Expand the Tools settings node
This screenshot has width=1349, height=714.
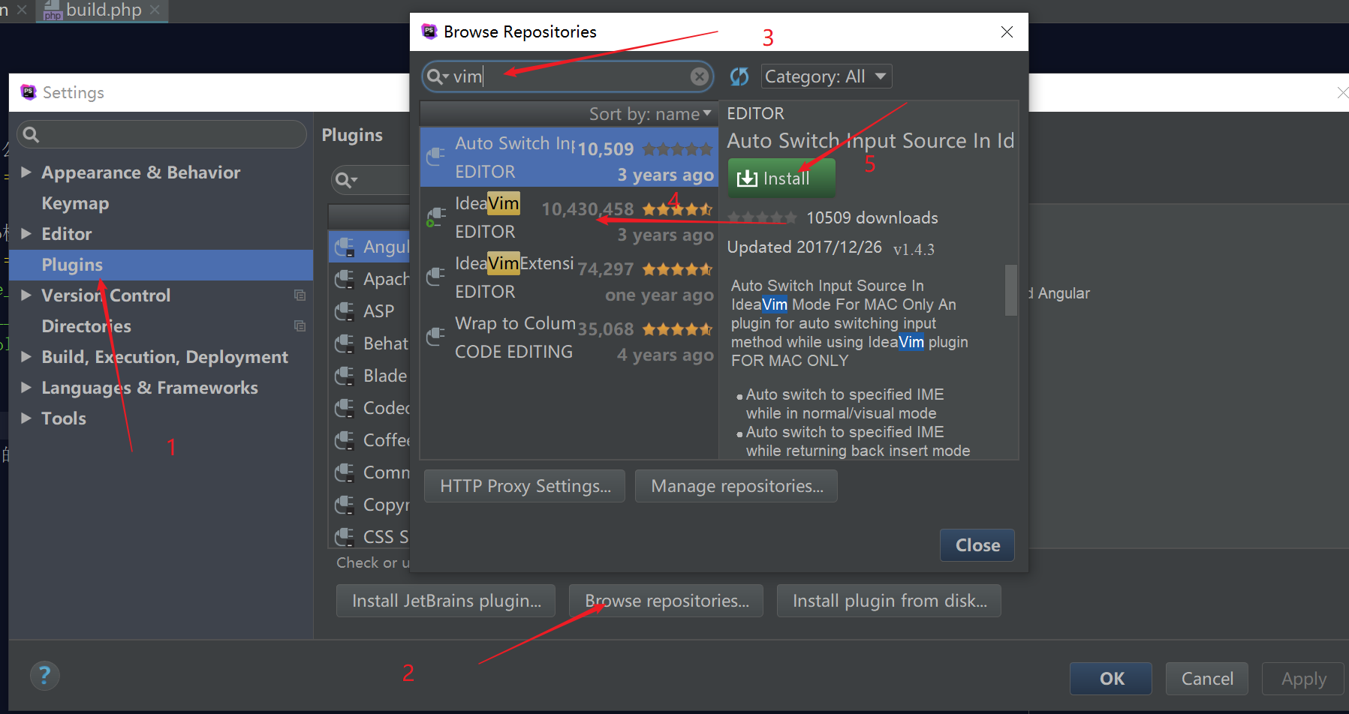coord(26,418)
